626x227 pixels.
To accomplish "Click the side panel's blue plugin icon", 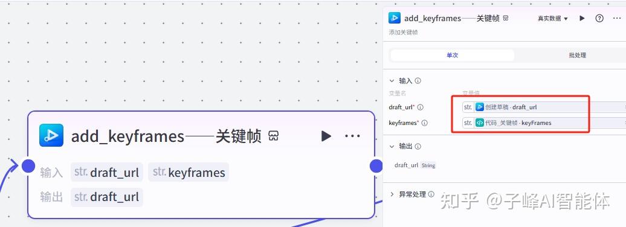I will click(x=395, y=18).
